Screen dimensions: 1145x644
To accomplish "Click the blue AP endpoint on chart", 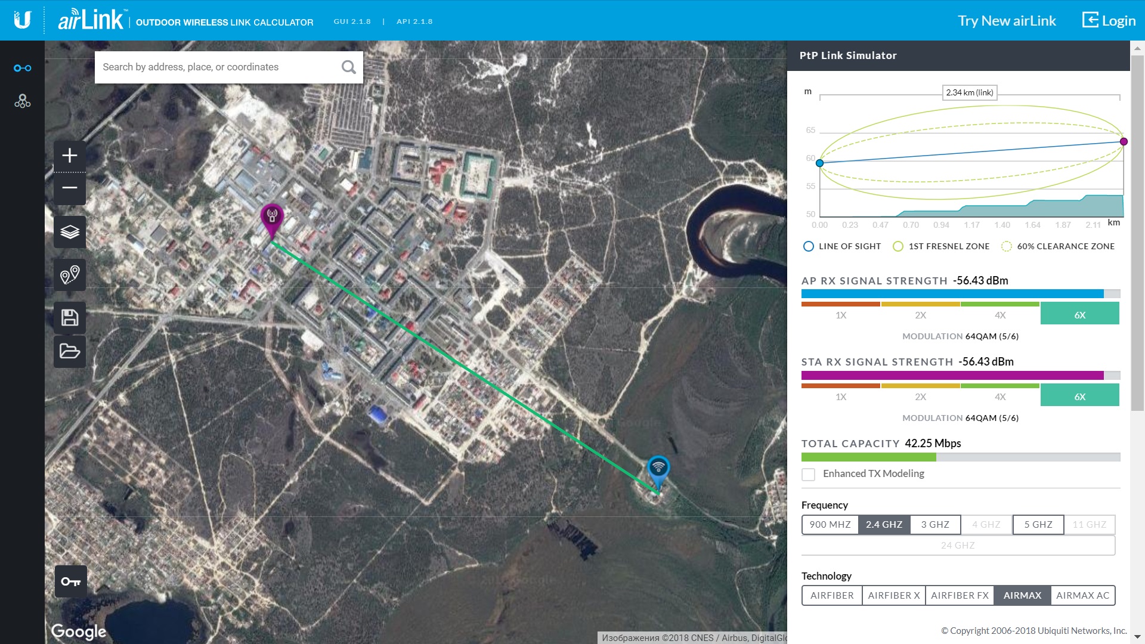I will coord(820,163).
